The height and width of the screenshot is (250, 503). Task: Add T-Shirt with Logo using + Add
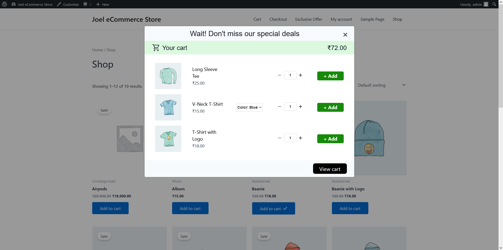tap(330, 139)
